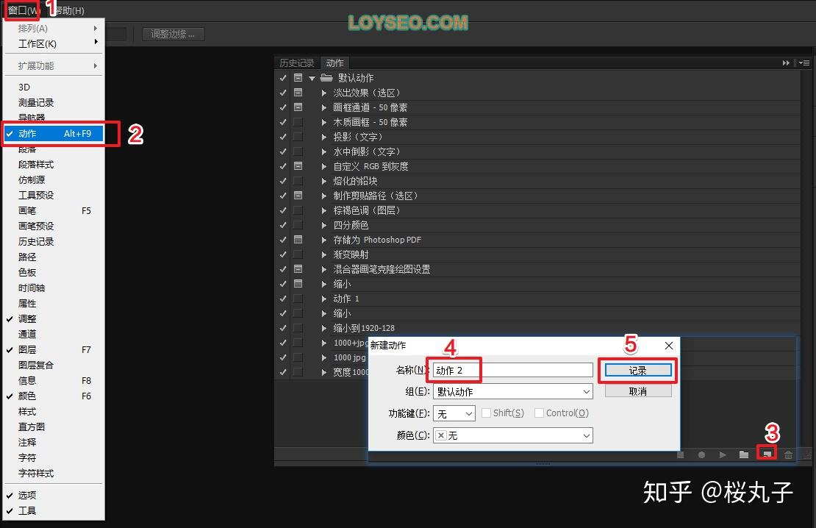Toggle dialog icon for 存储为 Photoshop PDF

[x=298, y=240]
